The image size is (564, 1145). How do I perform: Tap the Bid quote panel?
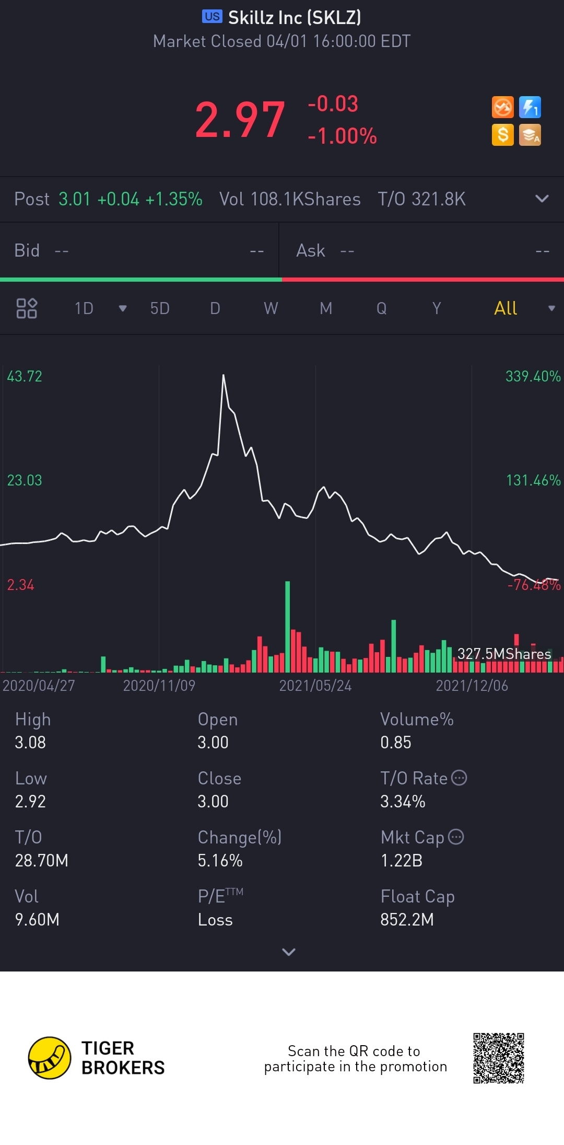(139, 251)
